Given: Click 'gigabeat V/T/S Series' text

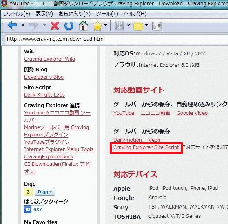Looking at the screenshot, I should pyautogui.click(x=175, y=216).
